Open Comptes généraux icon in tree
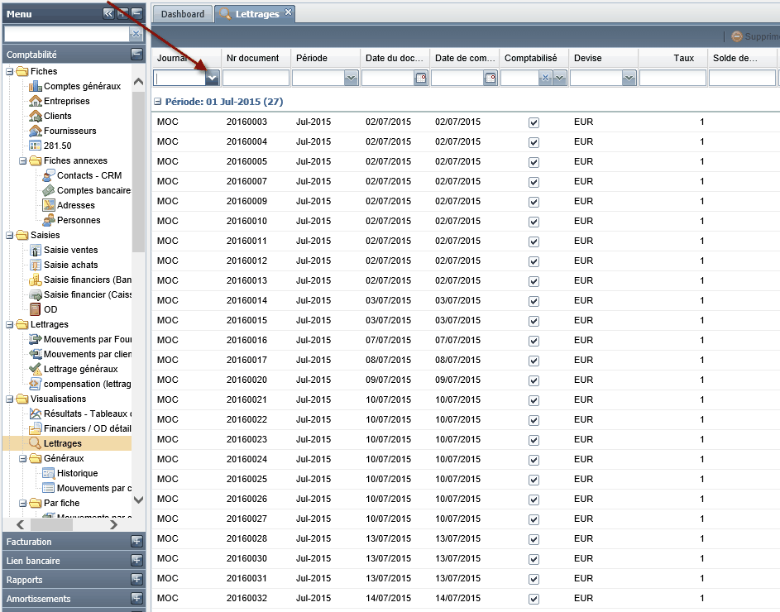Image resolution: width=780 pixels, height=612 pixels. tap(36, 87)
